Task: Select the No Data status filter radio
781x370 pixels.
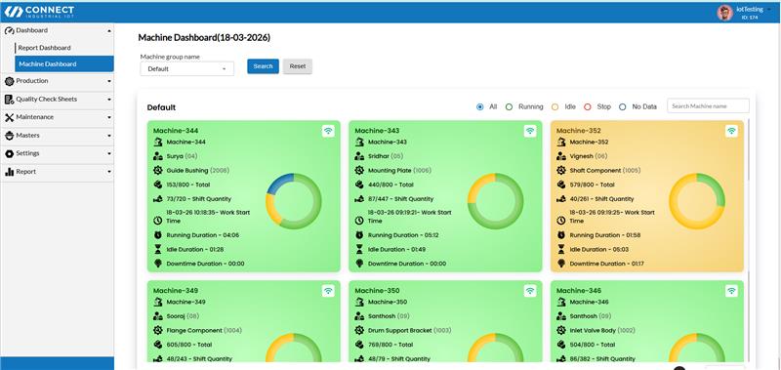Action: click(622, 106)
